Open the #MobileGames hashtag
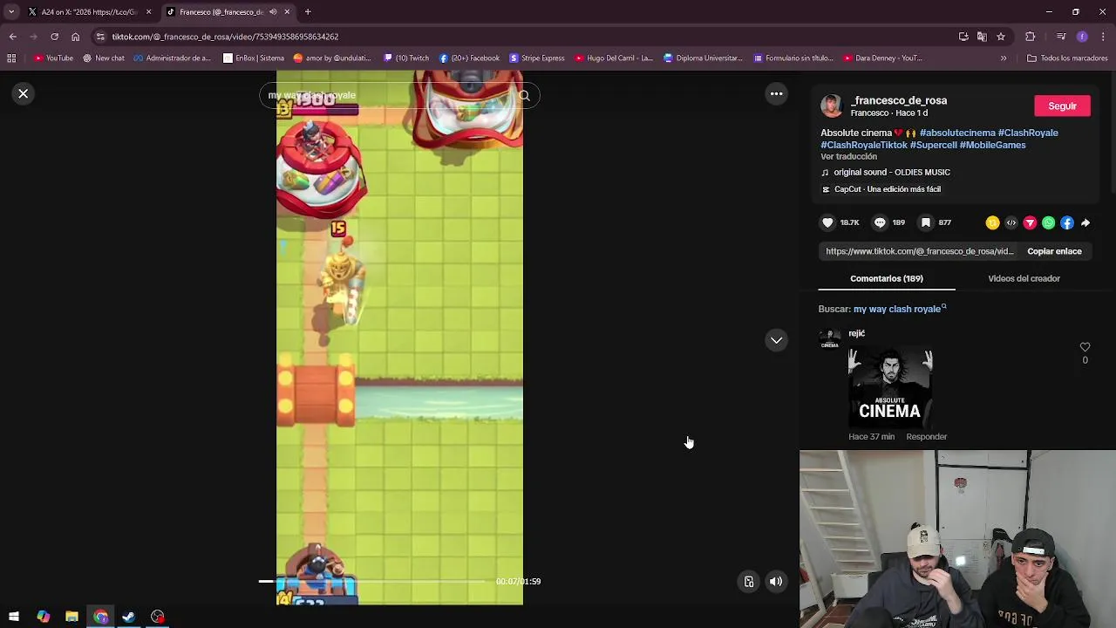This screenshot has width=1116, height=628. (x=992, y=145)
